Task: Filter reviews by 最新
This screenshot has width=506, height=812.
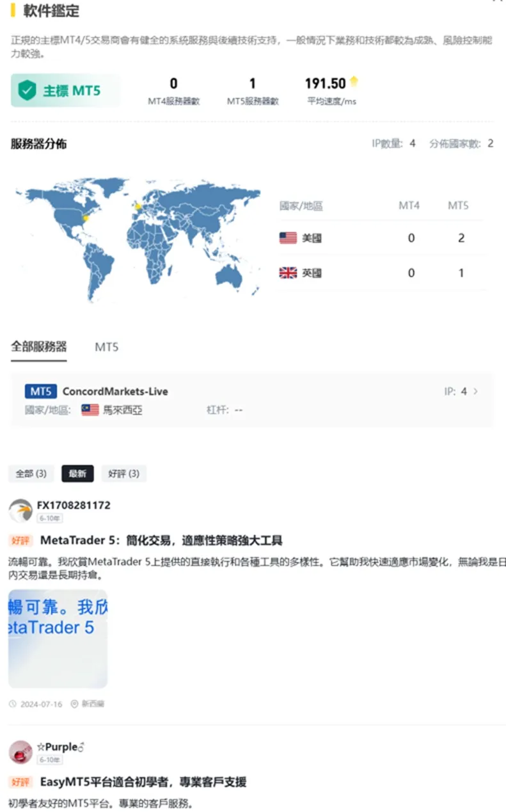Action: (x=77, y=474)
